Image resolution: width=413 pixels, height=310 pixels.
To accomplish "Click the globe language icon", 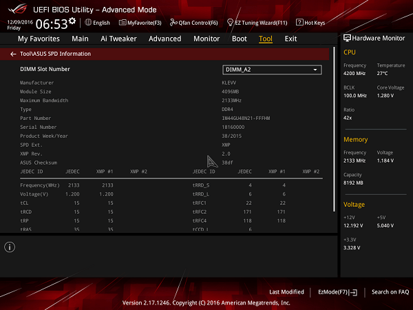I will [88, 23].
